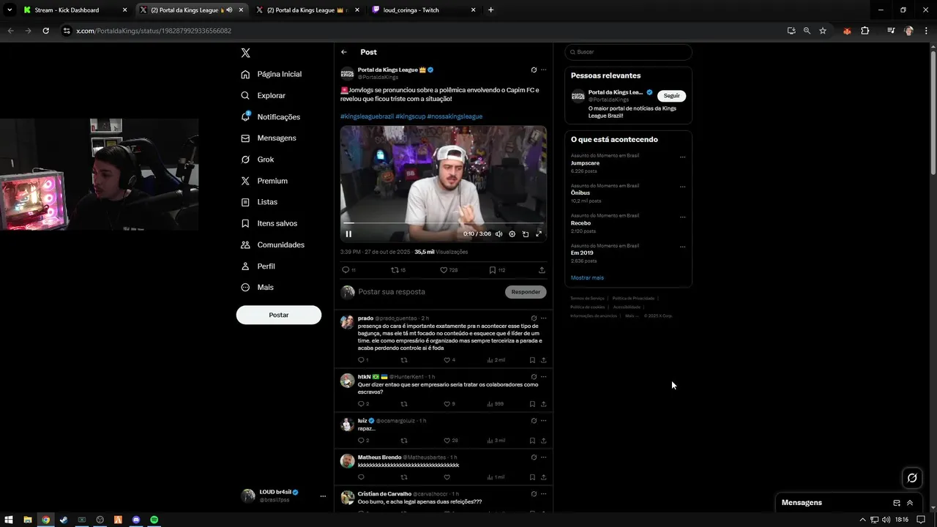Bookmark this page with the star
This screenshot has height=527, width=937.
pos(823,31)
